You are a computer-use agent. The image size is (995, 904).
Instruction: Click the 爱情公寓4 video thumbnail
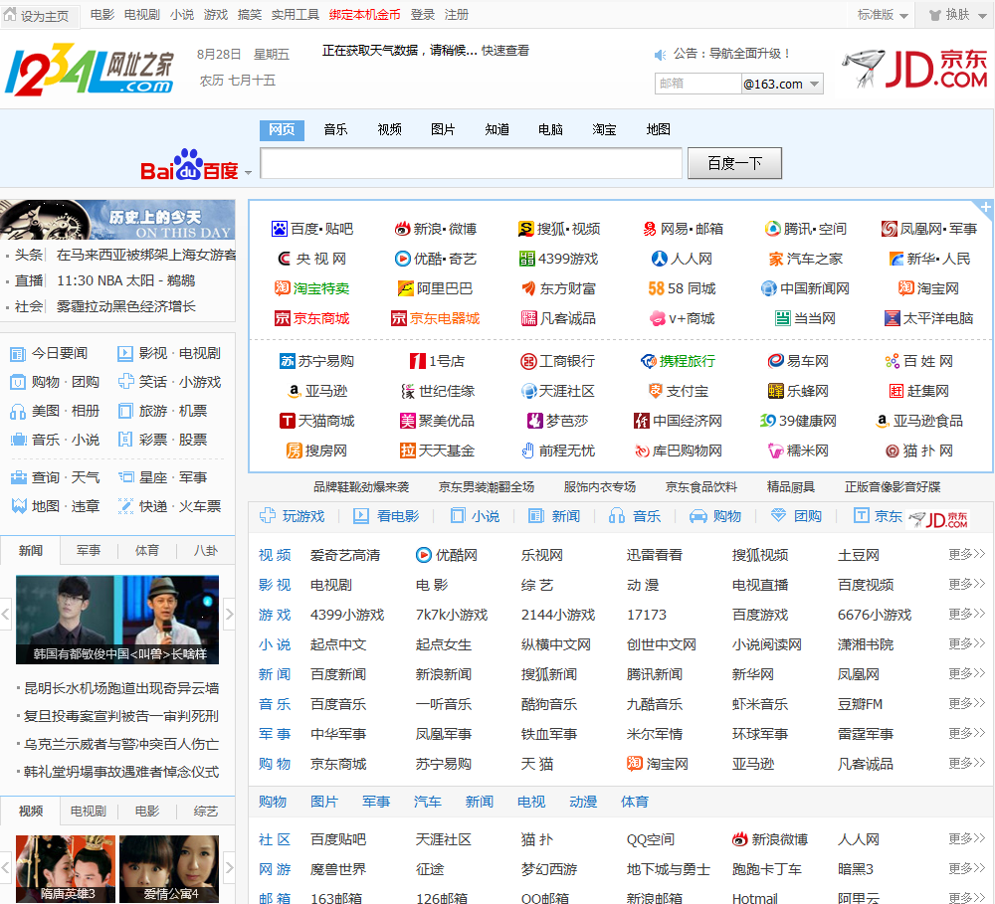click(169, 869)
